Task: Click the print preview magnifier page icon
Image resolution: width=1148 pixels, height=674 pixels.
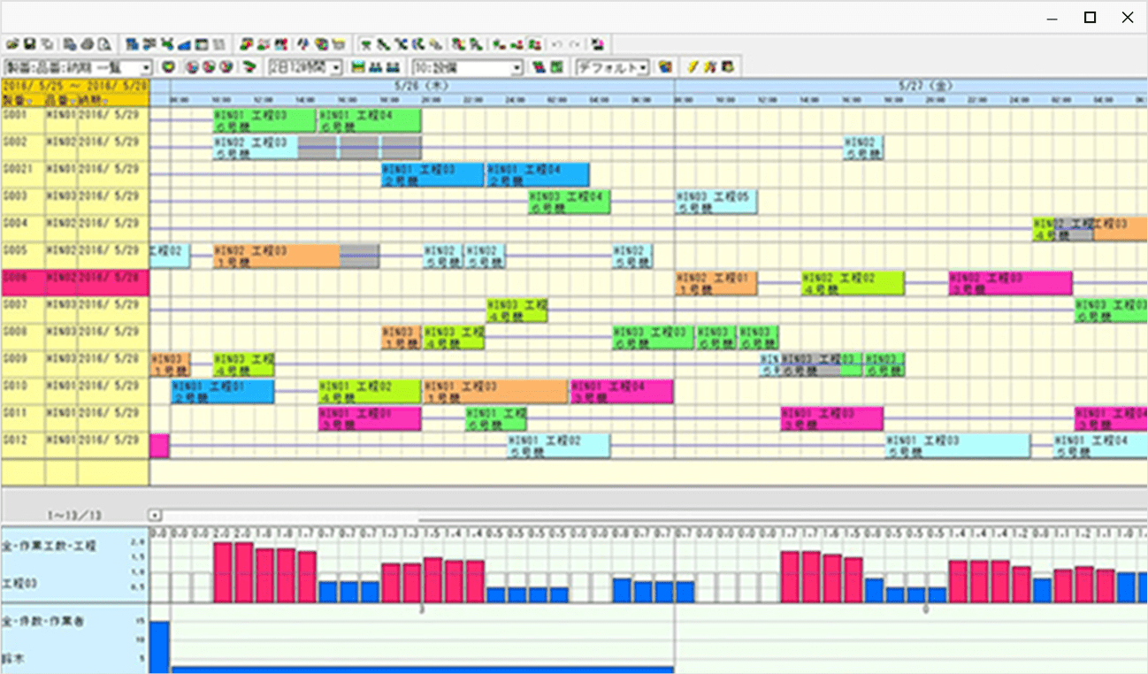Action: 103,44
